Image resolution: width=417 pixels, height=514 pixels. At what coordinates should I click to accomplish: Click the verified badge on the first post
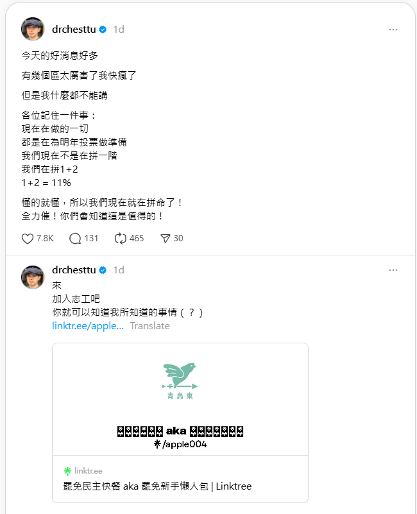103,30
